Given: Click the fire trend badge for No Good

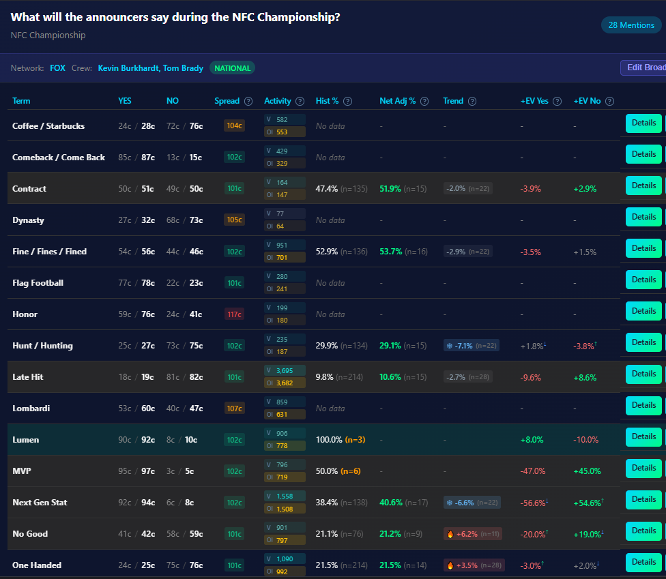Looking at the screenshot, I should coord(472,533).
